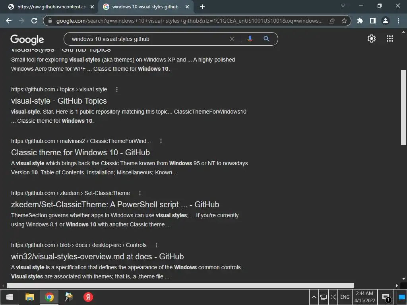
Task: Go to Google home via logo
Action: point(27,40)
